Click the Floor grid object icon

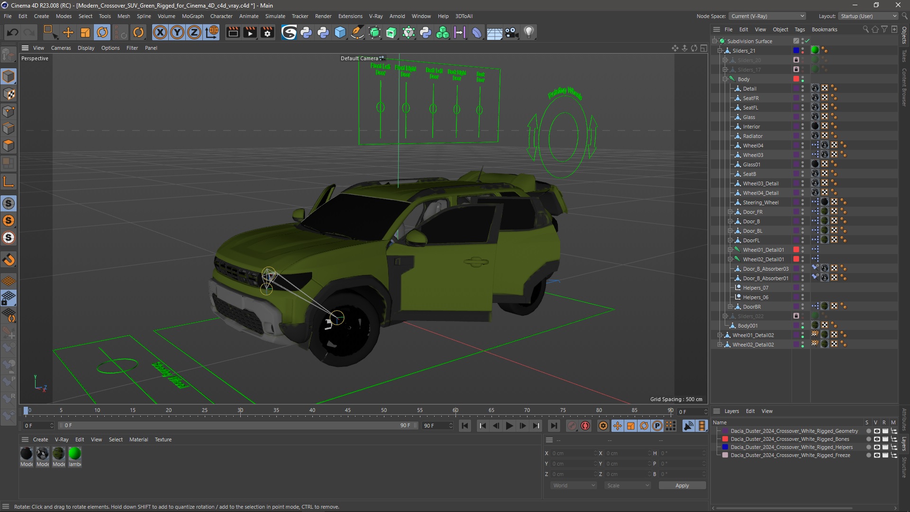click(494, 32)
